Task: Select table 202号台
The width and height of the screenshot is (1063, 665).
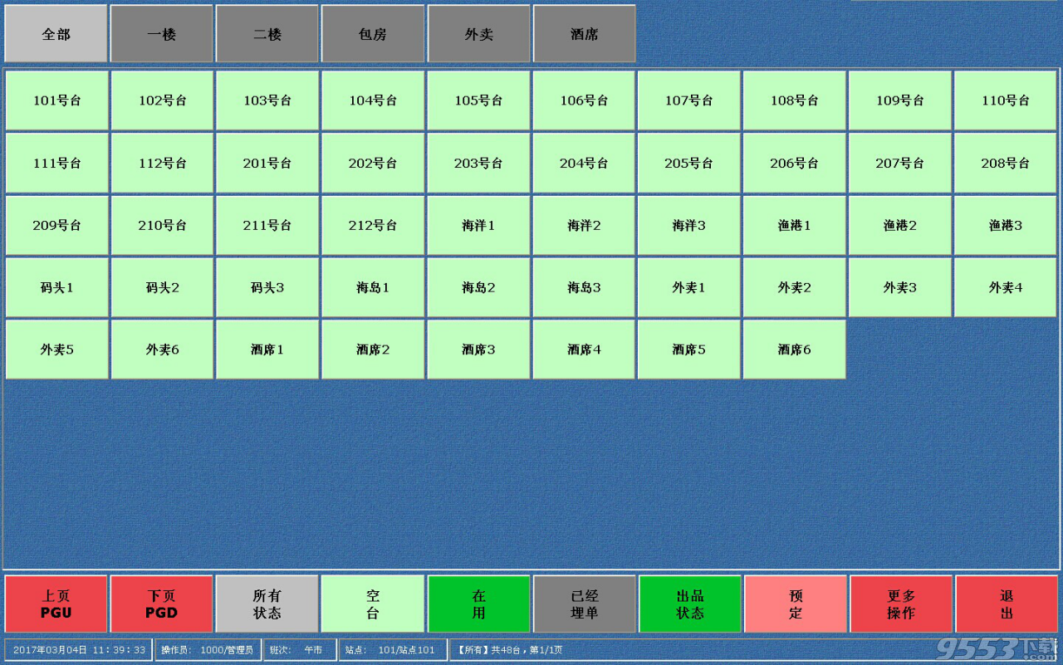Action: point(373,163)
